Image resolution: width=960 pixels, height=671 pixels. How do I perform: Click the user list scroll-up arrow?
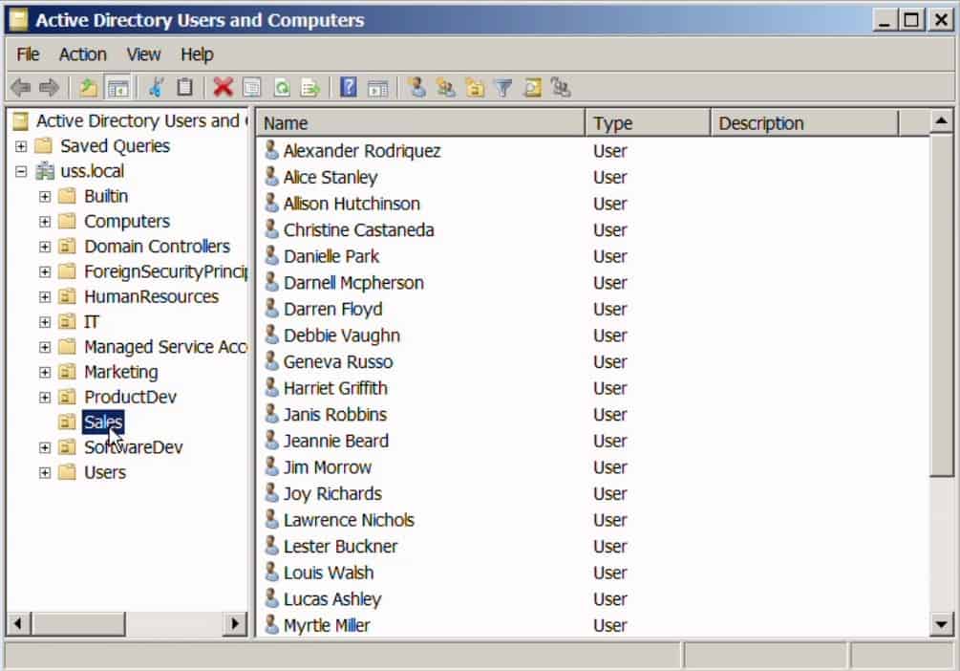941,121
